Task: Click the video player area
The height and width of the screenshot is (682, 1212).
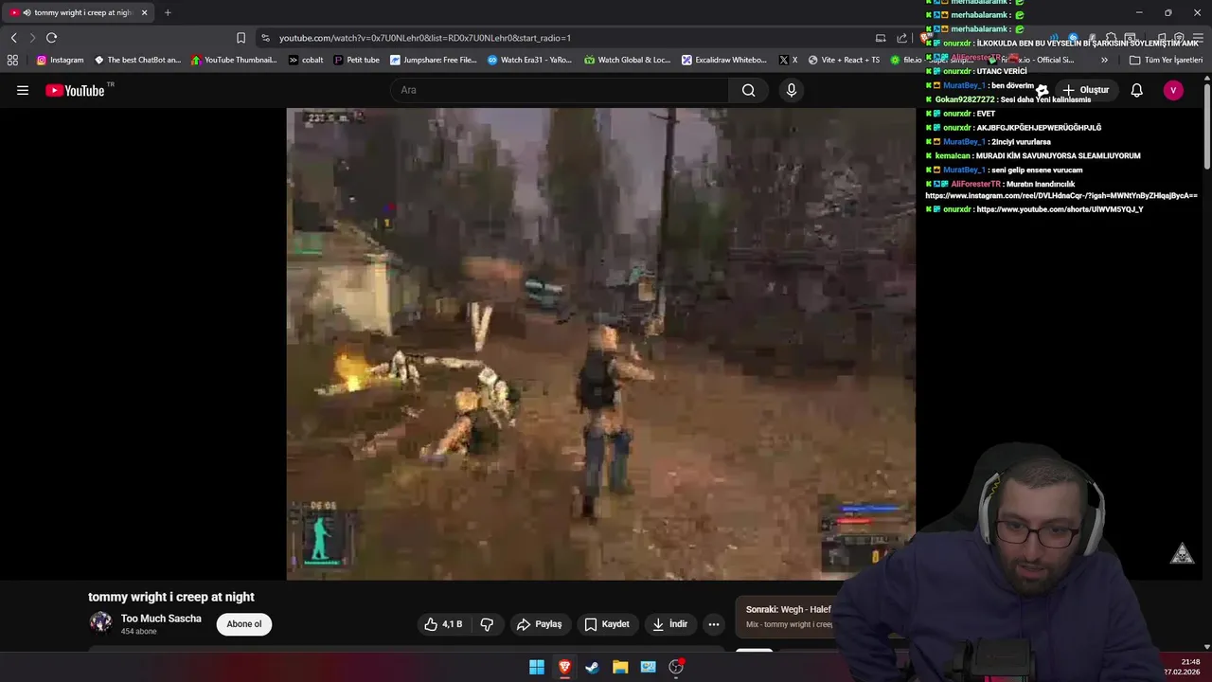Action: (601, 344)
